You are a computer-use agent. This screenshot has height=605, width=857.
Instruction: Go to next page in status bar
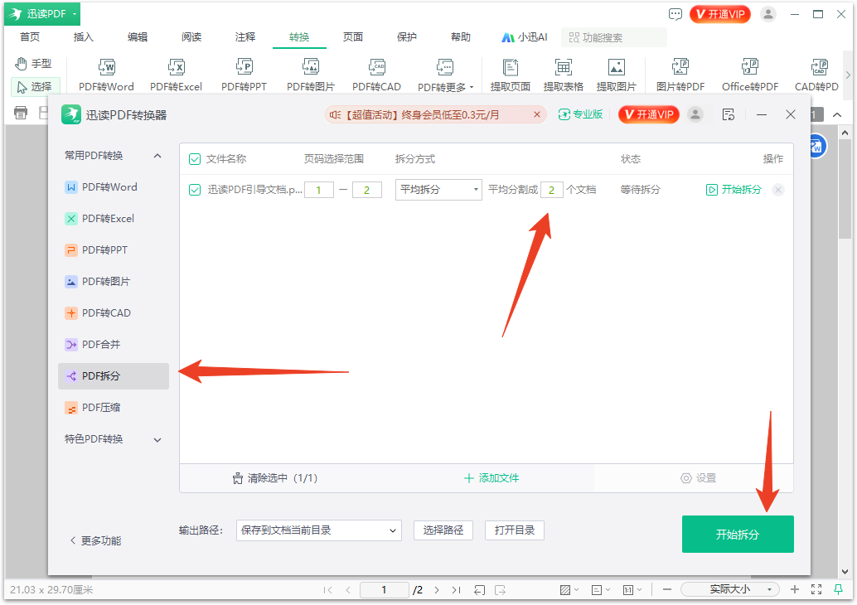click(436, 590)
